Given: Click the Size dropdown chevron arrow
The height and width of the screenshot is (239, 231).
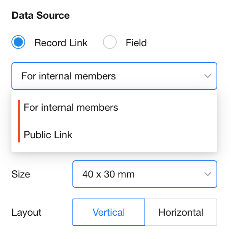Looking at the screenshot, I should (x=207, y=174).
